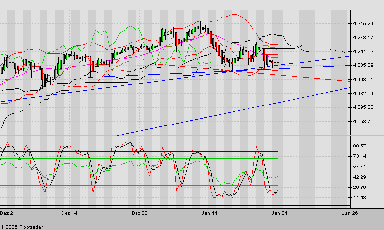
Task: Select price level 4.278,57 on the axis
Action: (363, 38)
